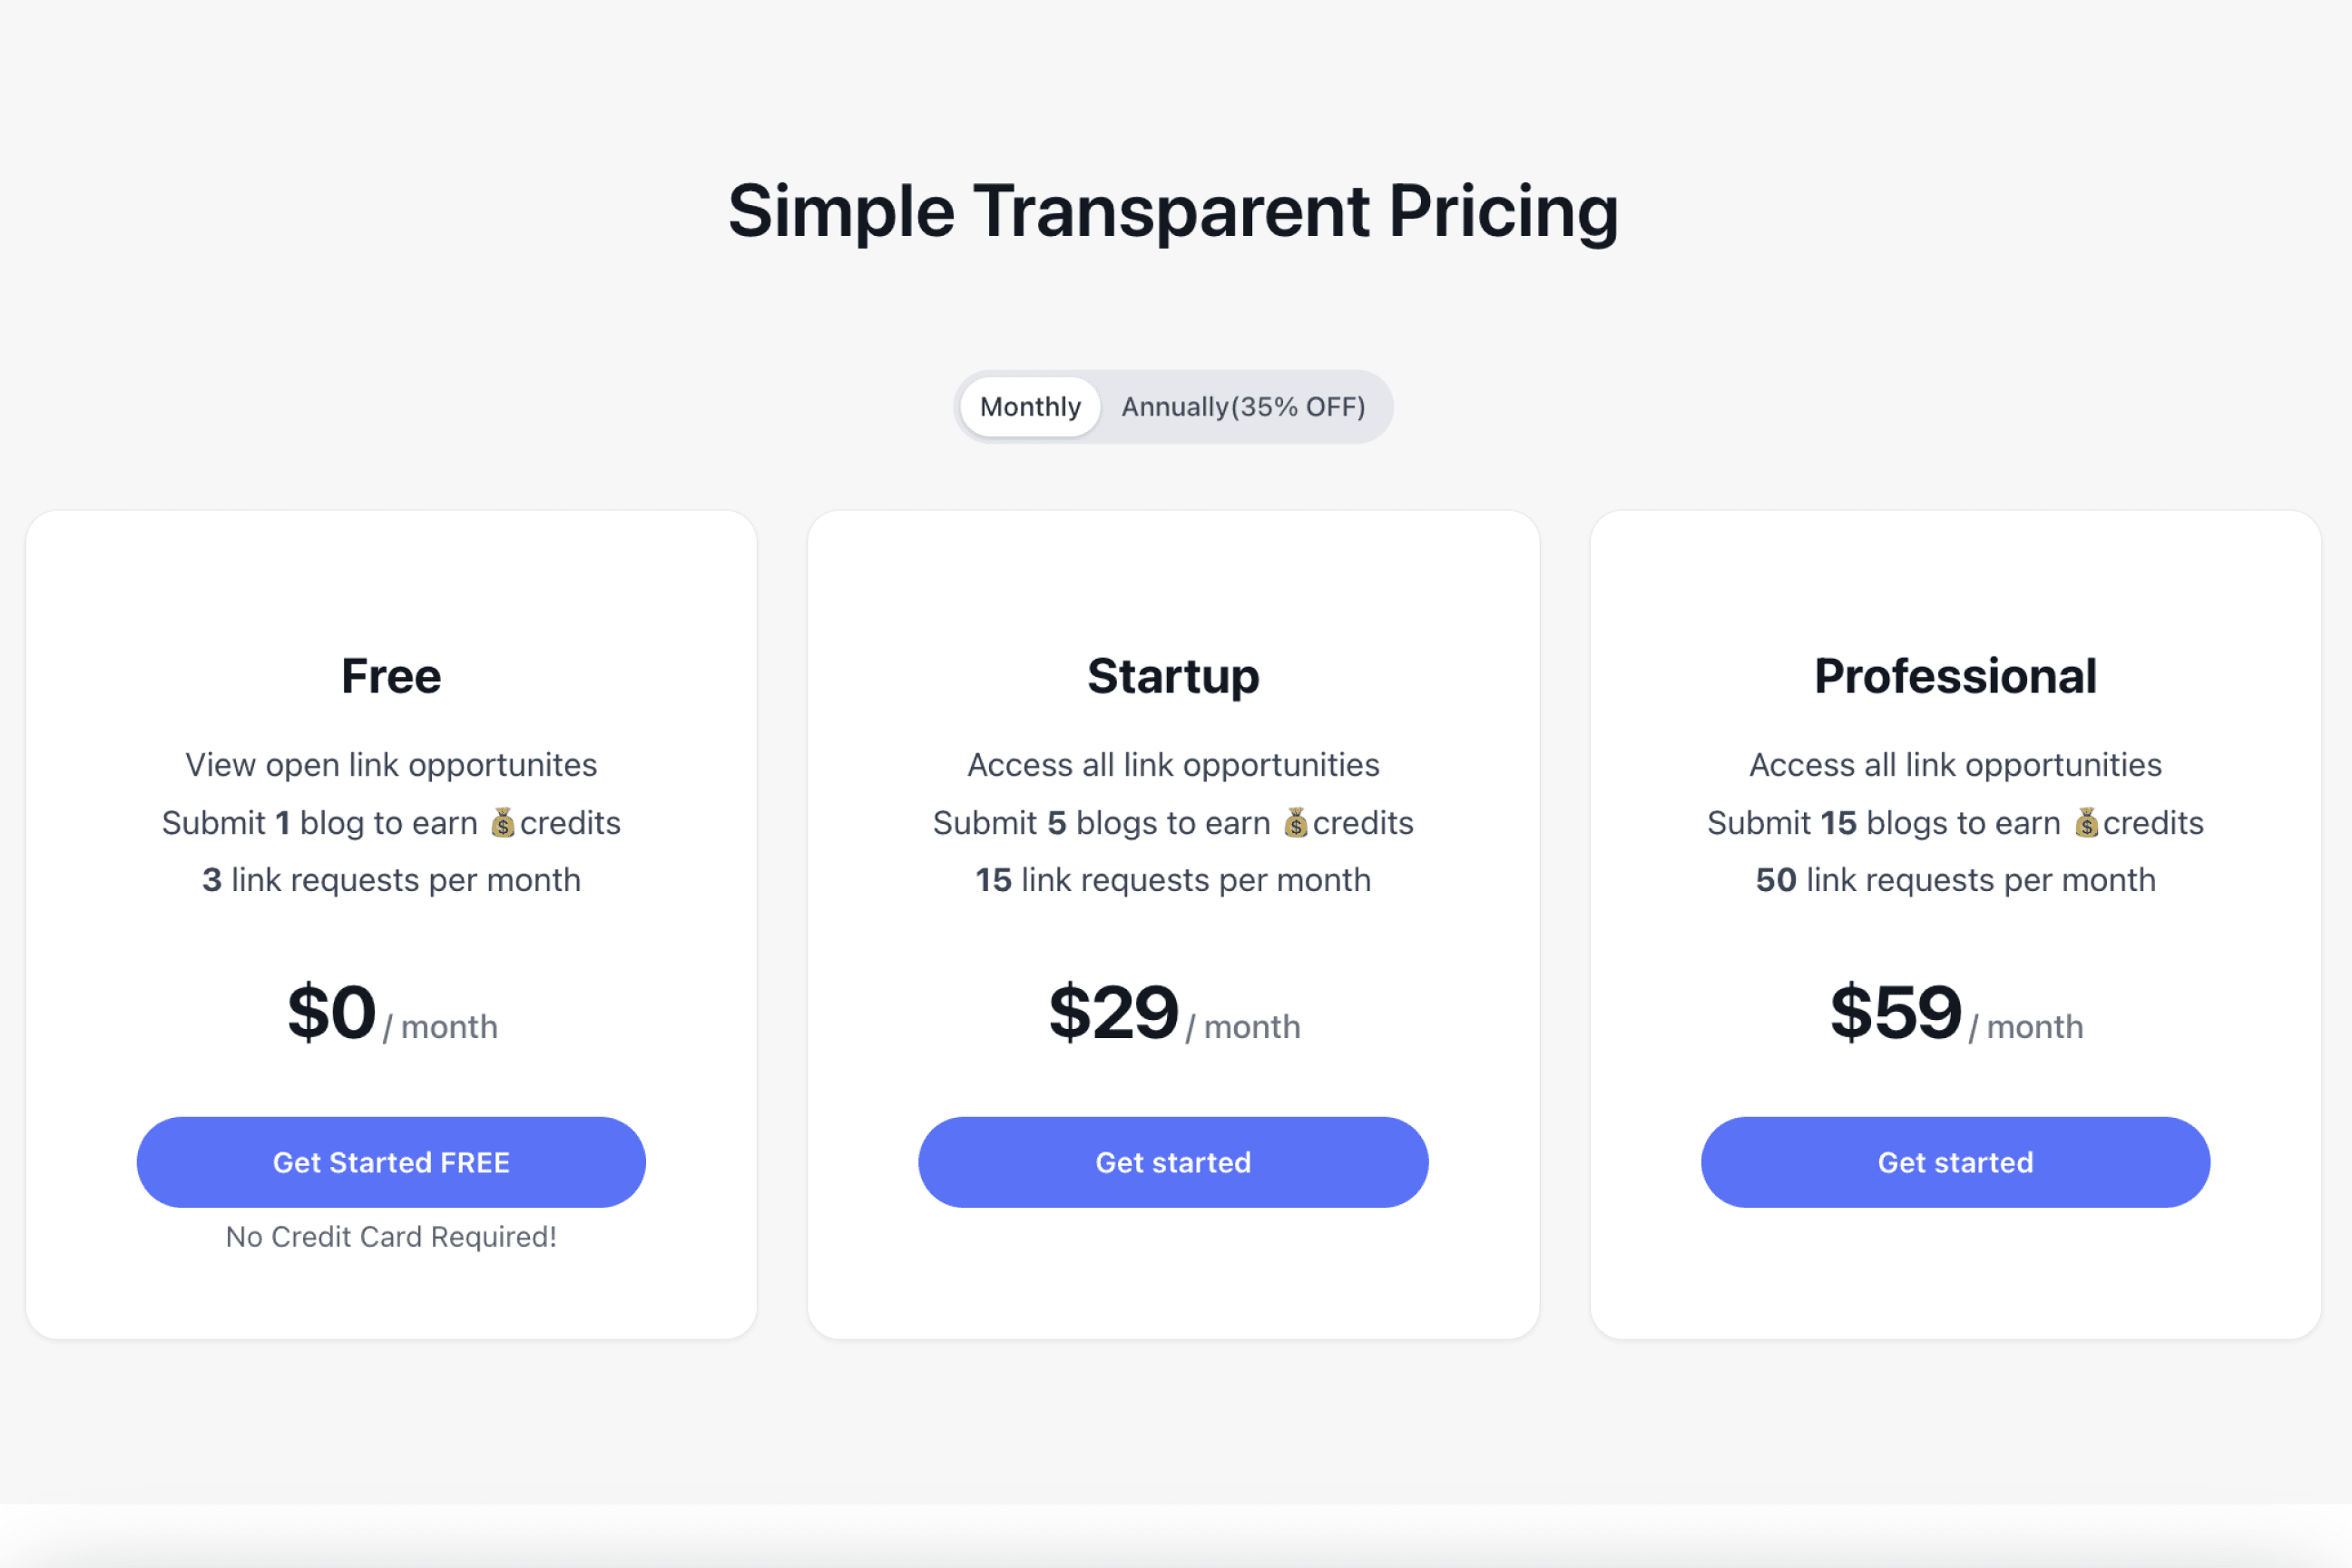Click Get started under the Startup plan
Screen dimensions: 2352x1568
(x=1172, y=1162)
